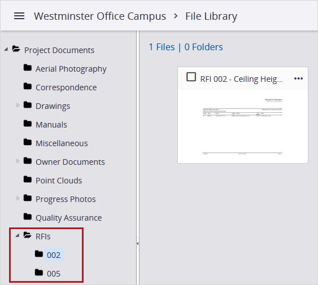Click the Owner Documents folder icon
This screenshot has height=285, width=318.
27,161
